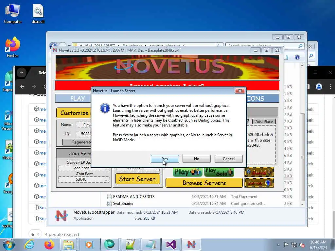Click the Server hazard-striped icon button
This screenshot has height=251, width=335.
pos(259,183)
